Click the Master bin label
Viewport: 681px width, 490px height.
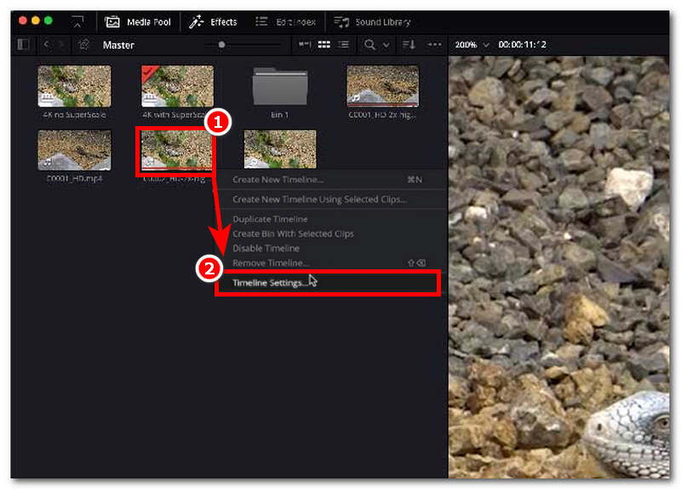click(x=118, y=45)
